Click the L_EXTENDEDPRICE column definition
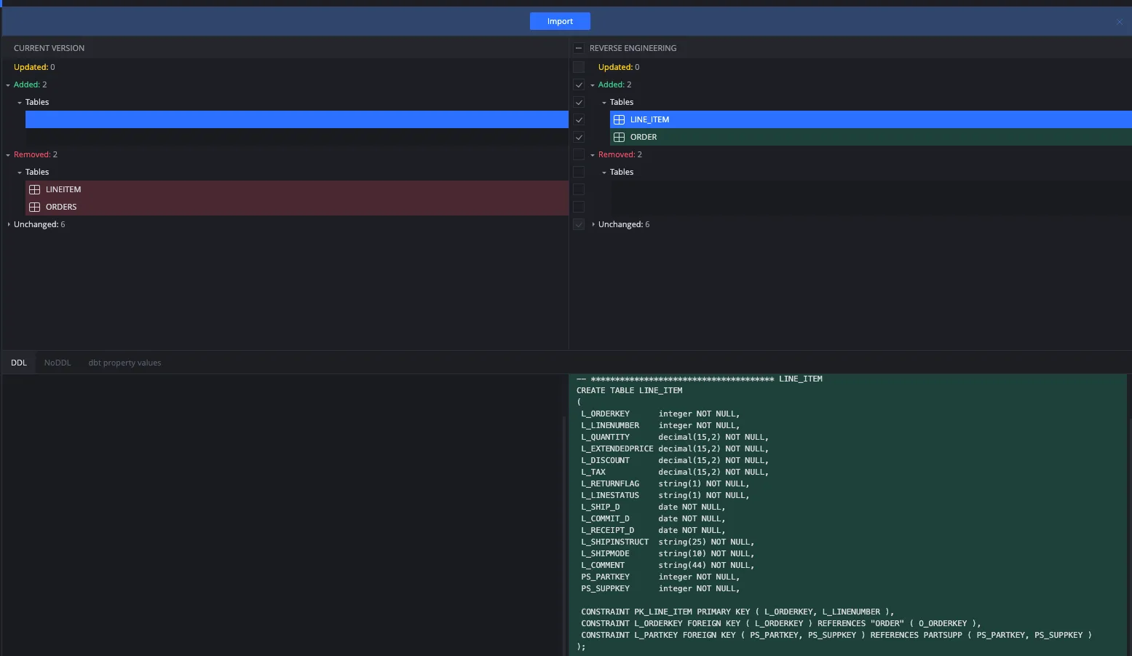Screen dimensions: 1132x656 tap(675, 448)
